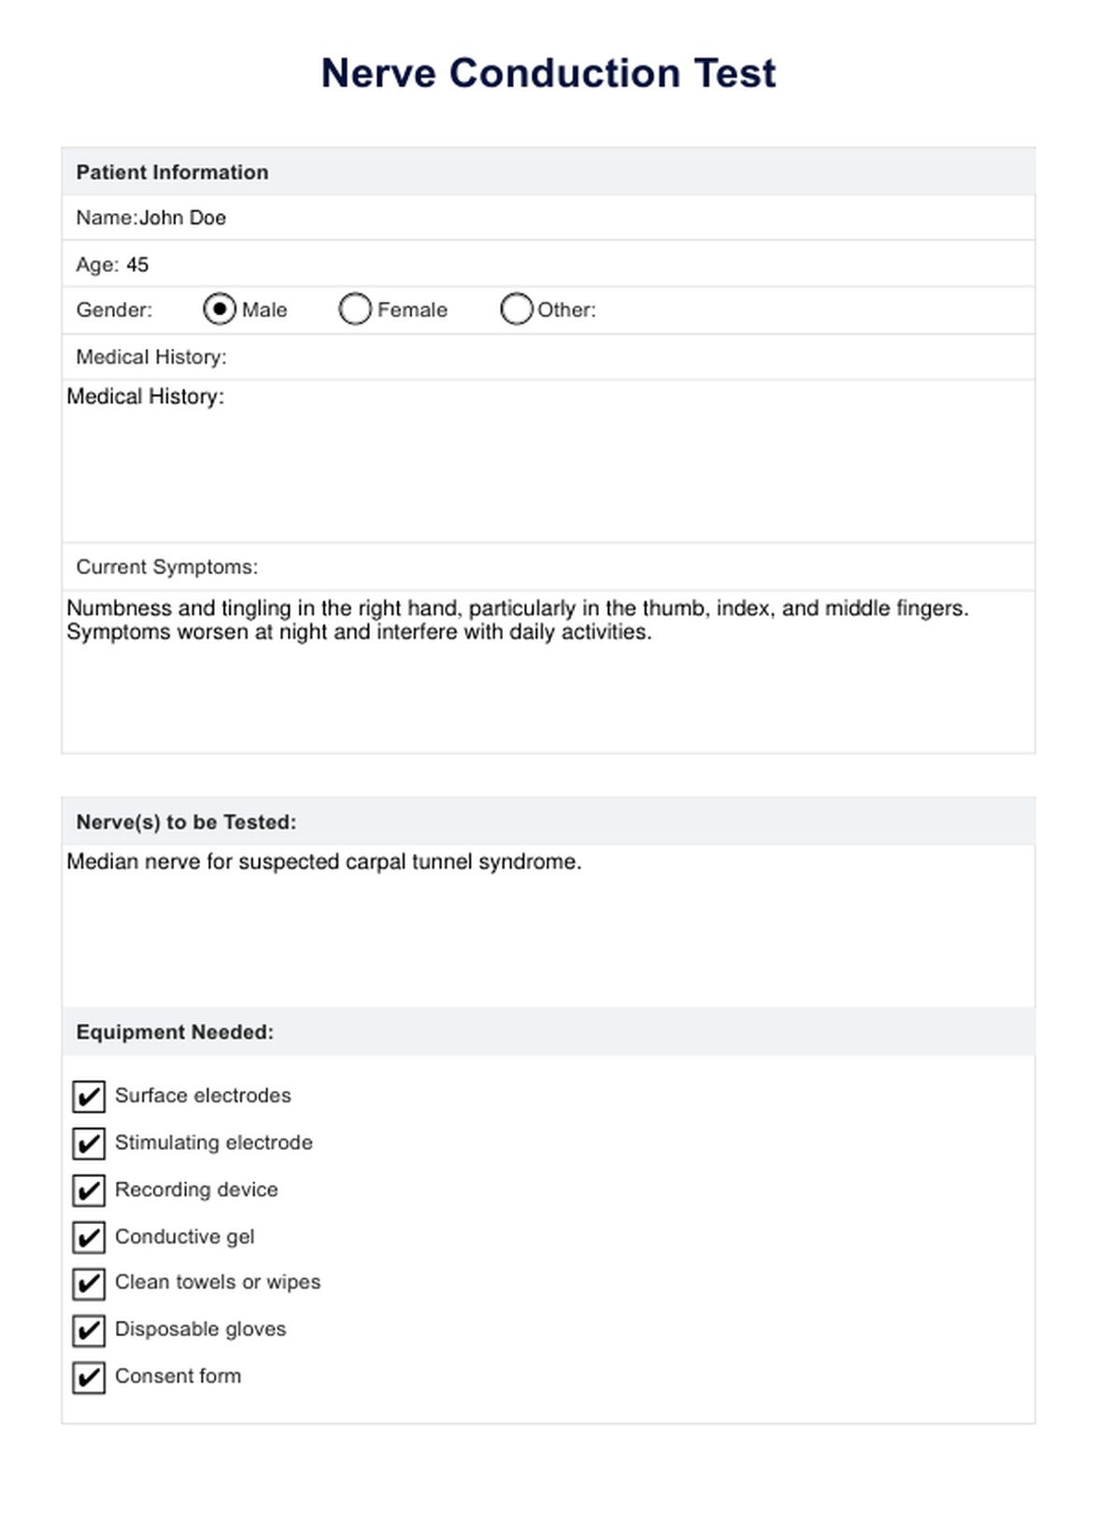1099x1524 pixels.
Task: Toggle the Stimulating electrode checkbox
Action: [x=89, y=1143]
